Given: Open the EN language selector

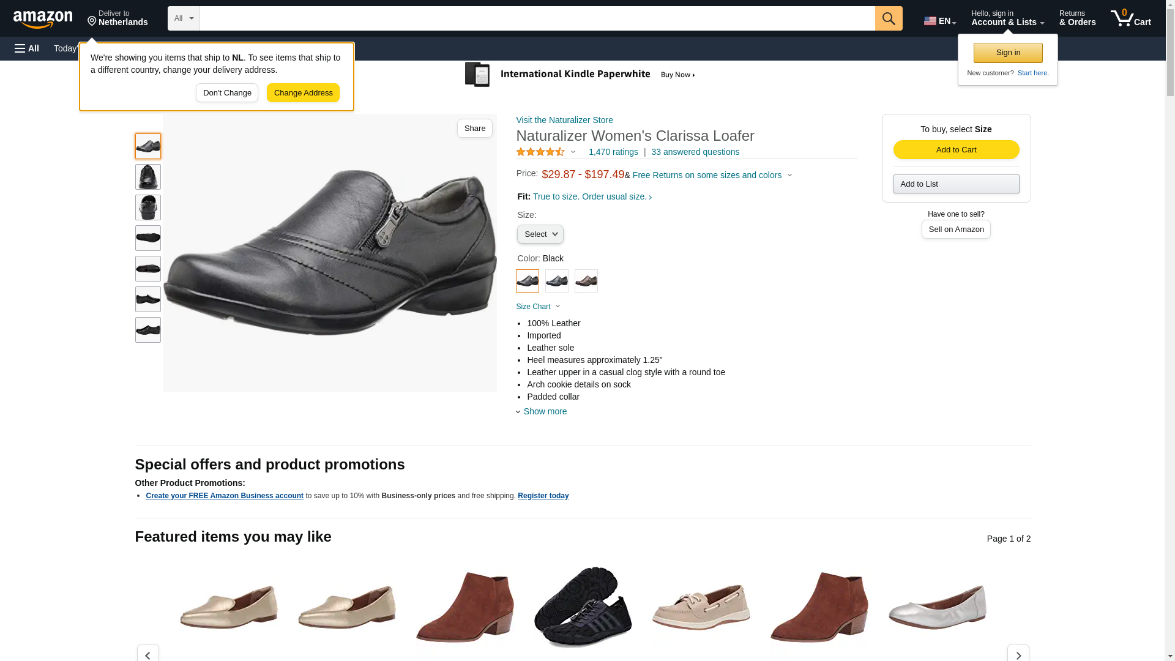Looking at the screenshot, I should 939,21.
